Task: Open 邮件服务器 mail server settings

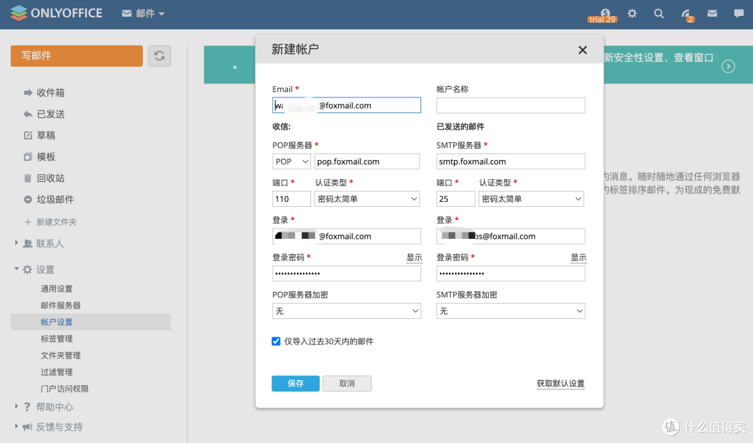Action: pyautogui.click(x=61, y=305)
